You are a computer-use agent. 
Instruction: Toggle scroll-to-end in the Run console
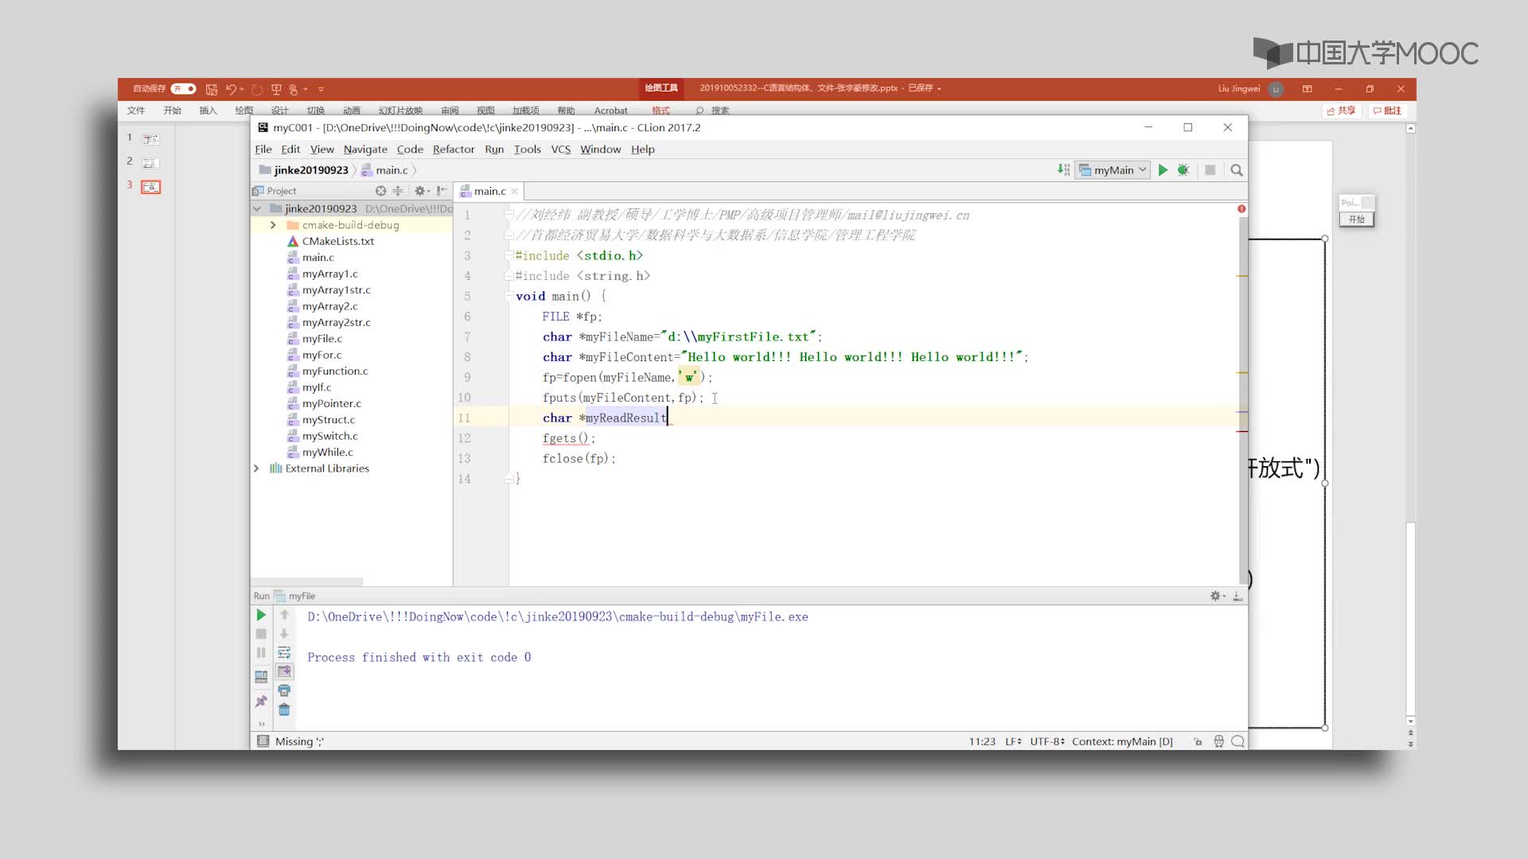click(x=284, y=672)
